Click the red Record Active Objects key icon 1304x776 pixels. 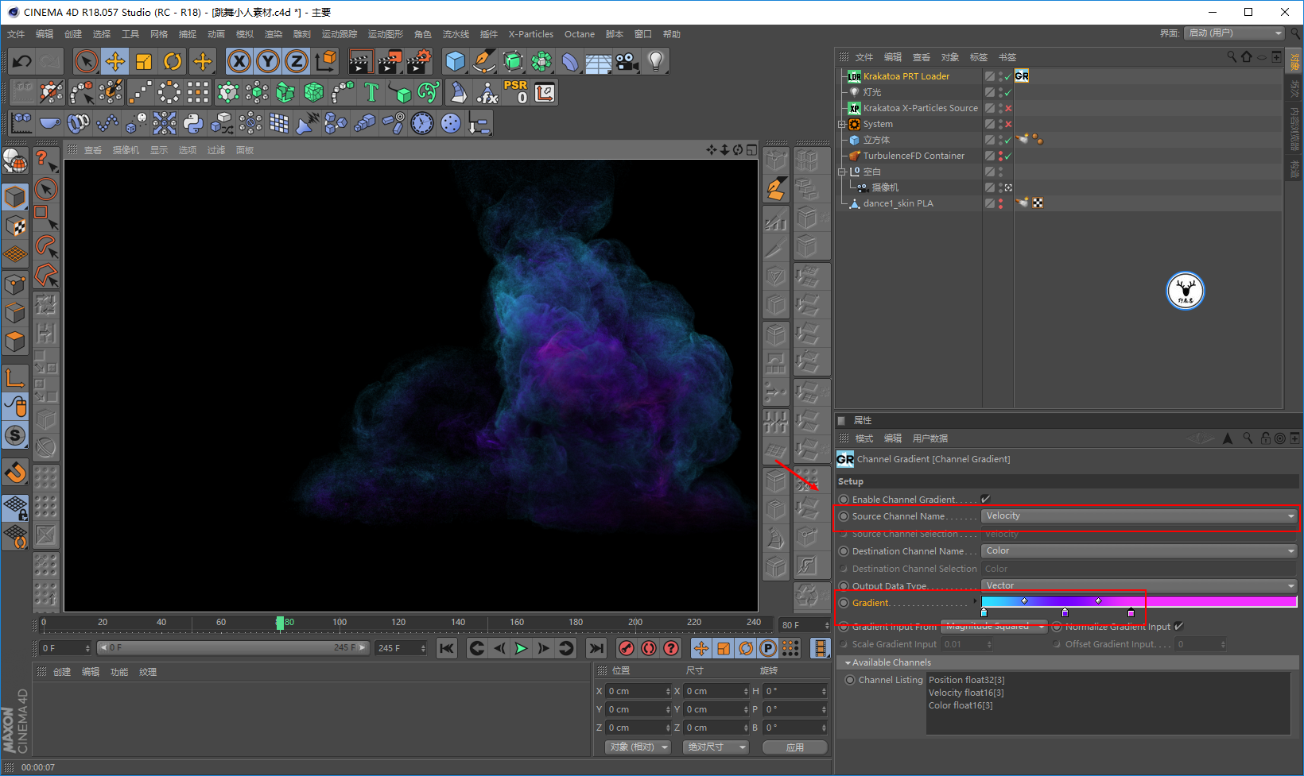tap(627, 648)
